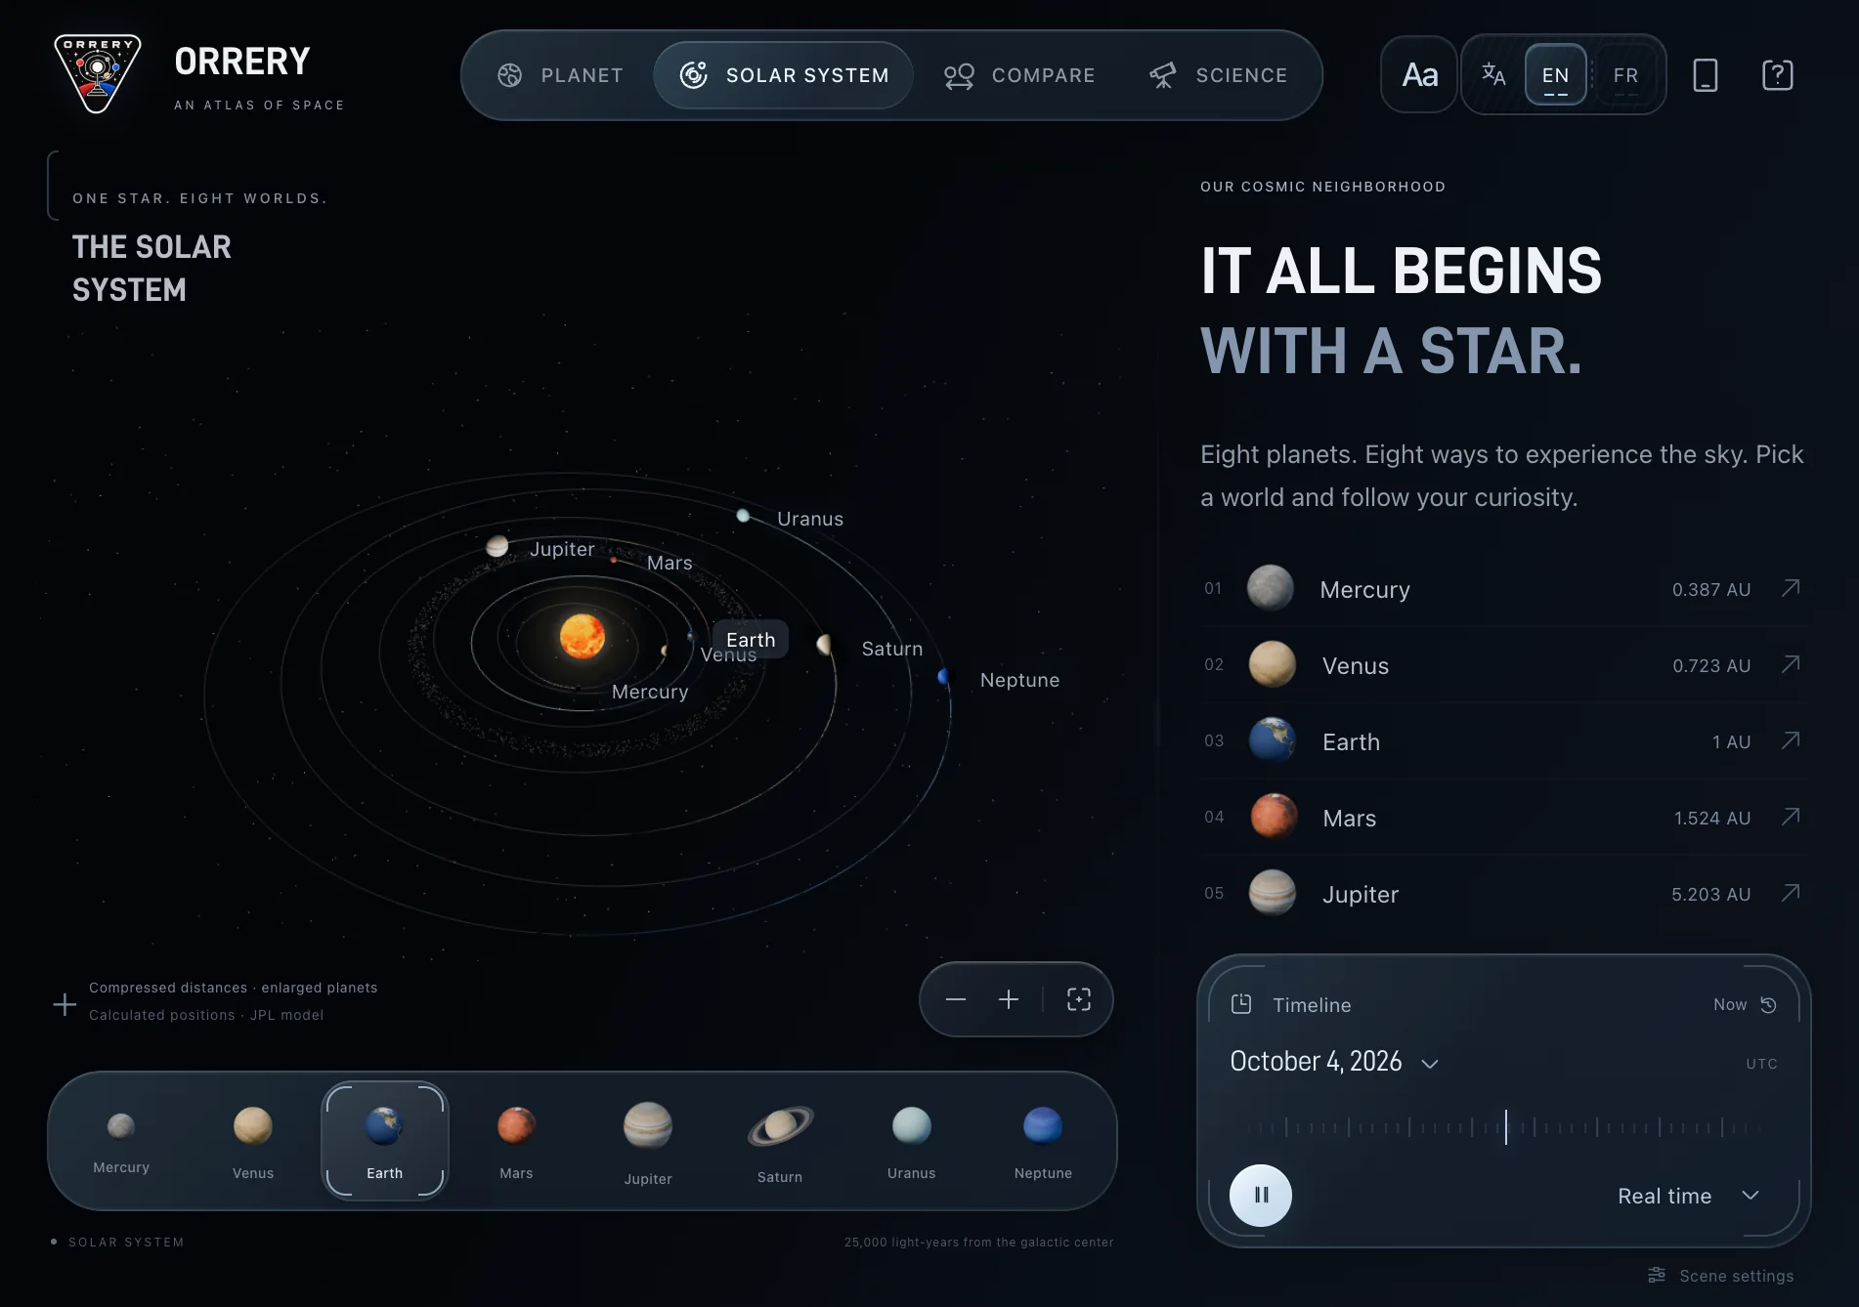This screenshot has width=1859, height=1307.
Task: Click the Orrery logo badge
Action: point(97,74)
